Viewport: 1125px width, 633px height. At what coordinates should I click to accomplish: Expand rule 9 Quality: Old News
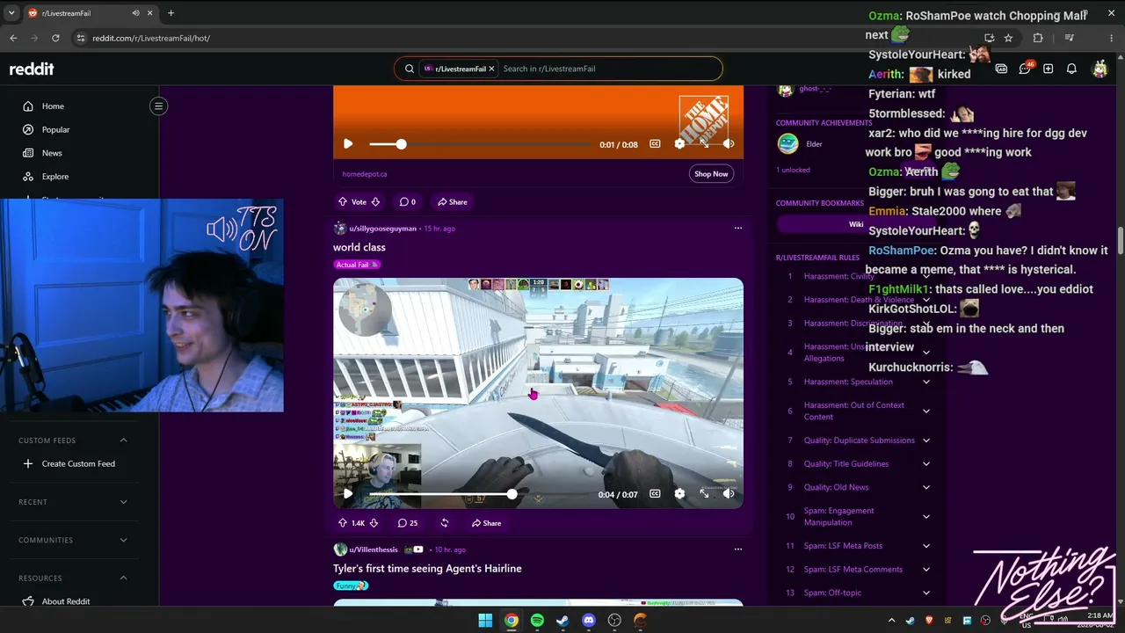tap(926, 488)
